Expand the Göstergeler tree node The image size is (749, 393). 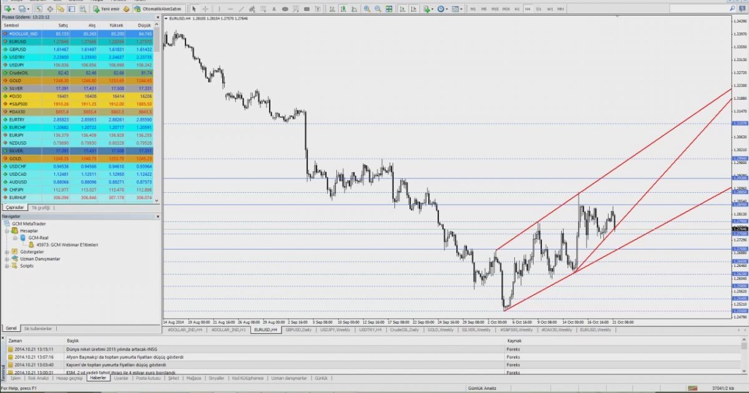coord(7,252)
